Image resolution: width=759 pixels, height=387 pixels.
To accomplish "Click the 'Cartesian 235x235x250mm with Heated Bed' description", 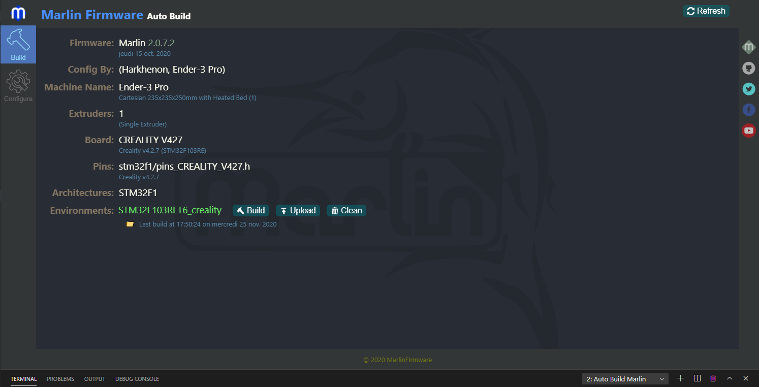I will [x=187, y=98].
